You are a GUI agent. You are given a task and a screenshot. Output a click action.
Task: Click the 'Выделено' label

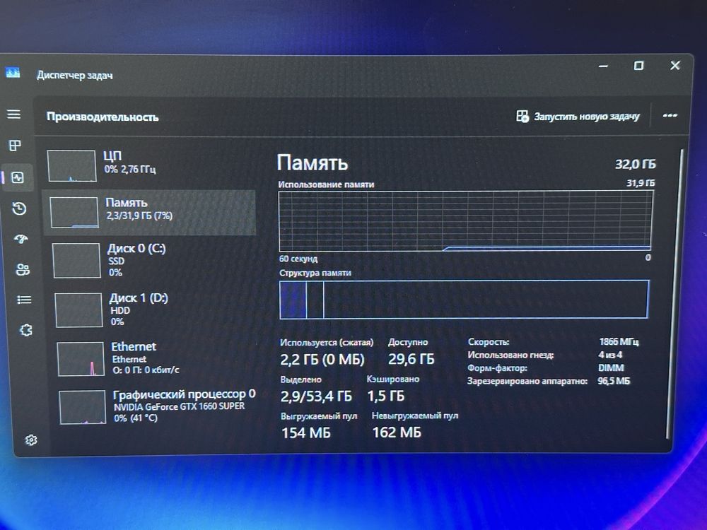[301, 379]
